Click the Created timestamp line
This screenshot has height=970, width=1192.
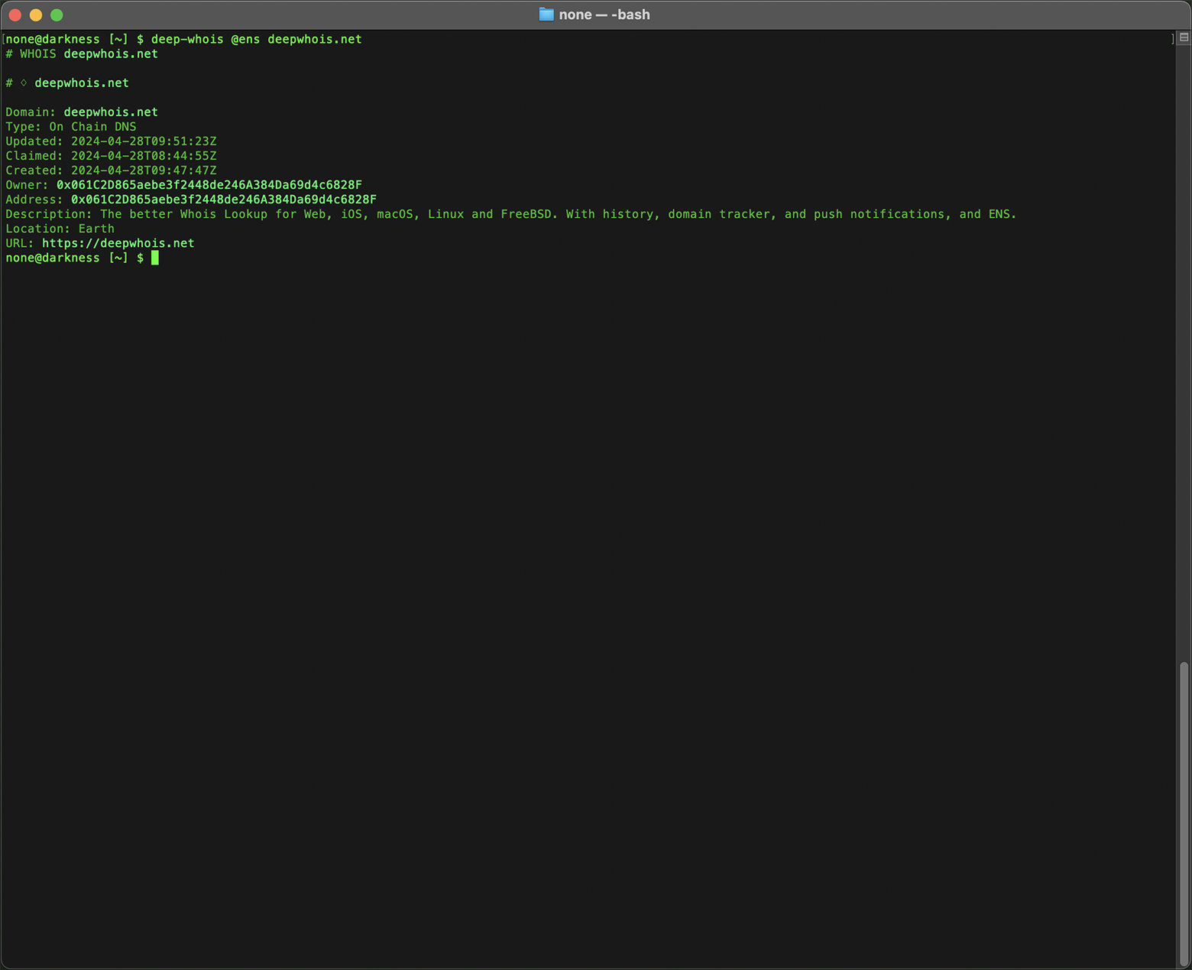[111, 170]
